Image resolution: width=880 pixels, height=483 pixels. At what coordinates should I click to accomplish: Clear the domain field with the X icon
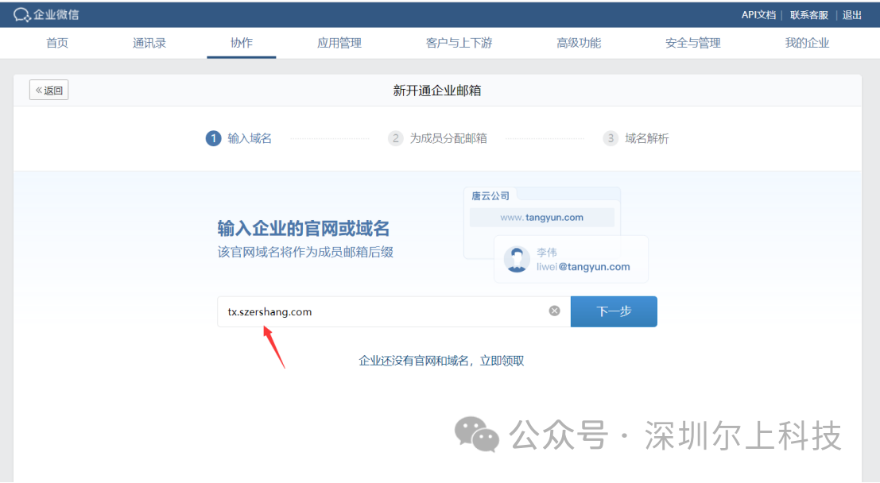coord(554,311)
